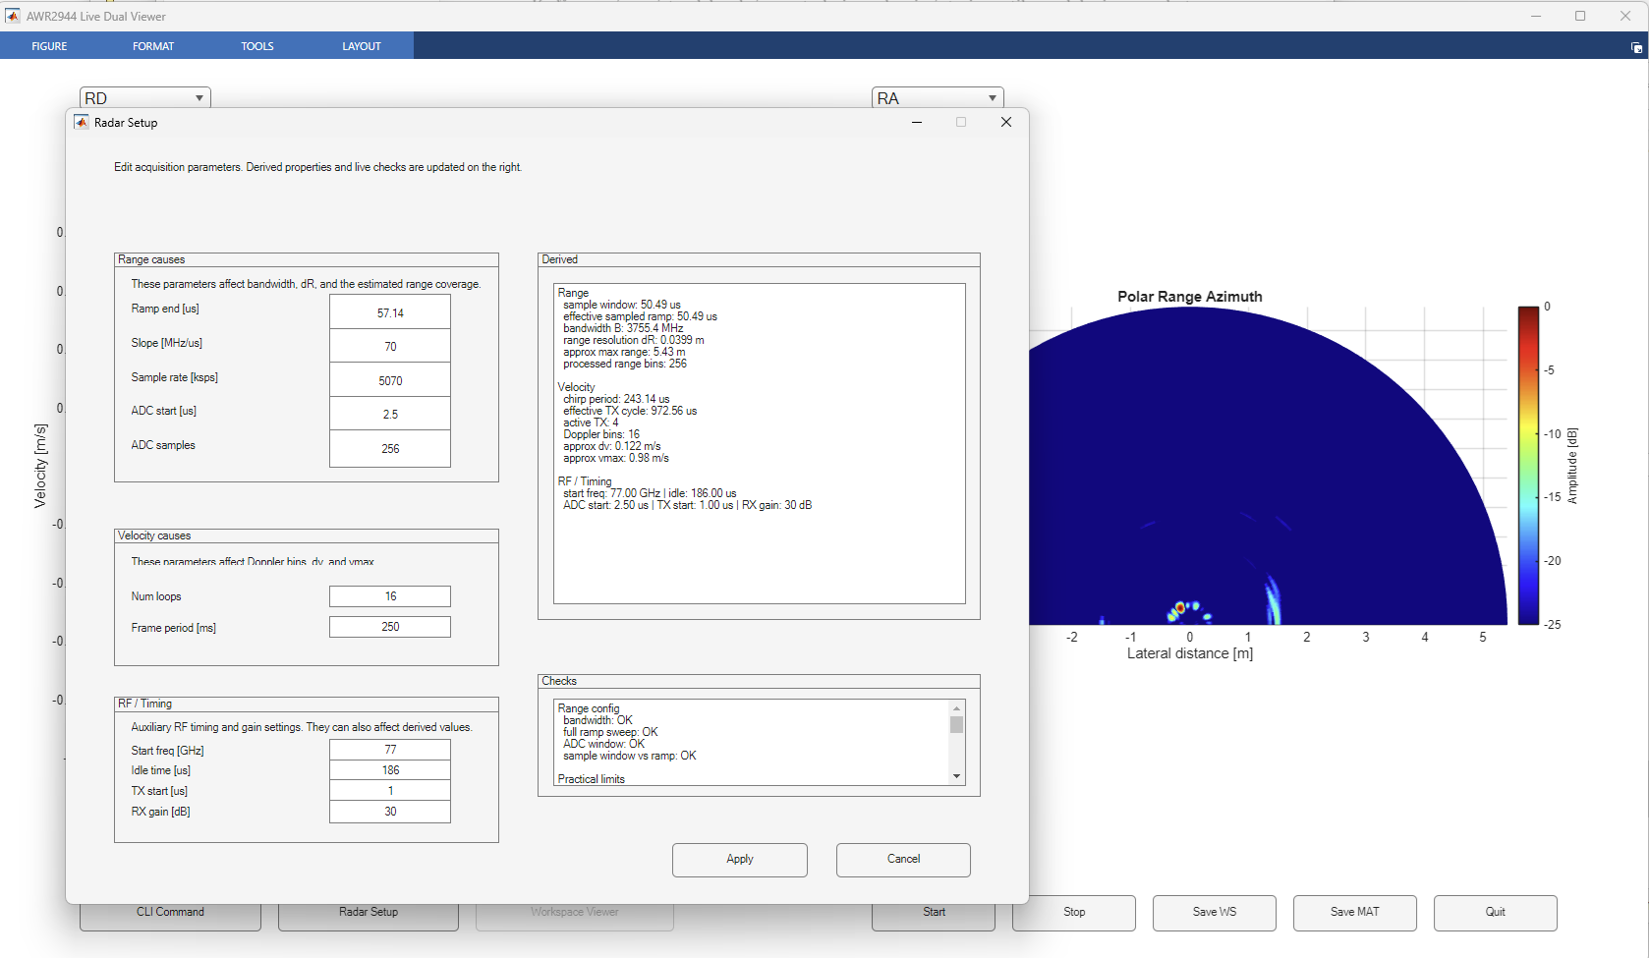Click the Radar Setup title bar icon

[x=82, y=122]
